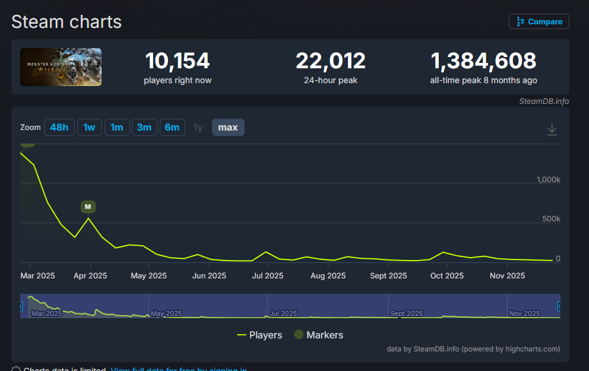The image size is (589, 371).
Task: Open the sign-in link for full data
Action: coord(178,369)
